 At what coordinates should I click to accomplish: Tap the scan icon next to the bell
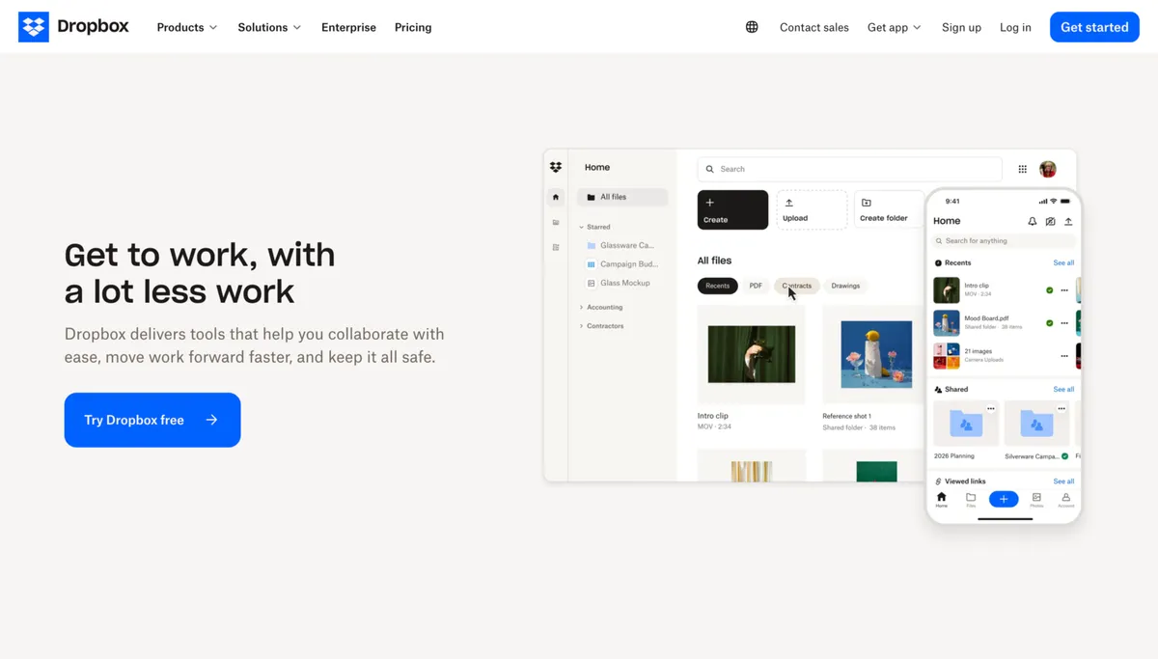tap(1051, 222)
